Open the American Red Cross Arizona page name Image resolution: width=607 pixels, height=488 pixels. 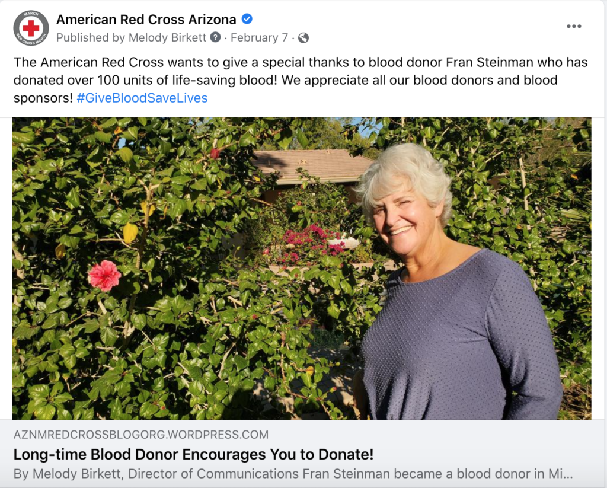pyautogui.click(x=146, y=19)
